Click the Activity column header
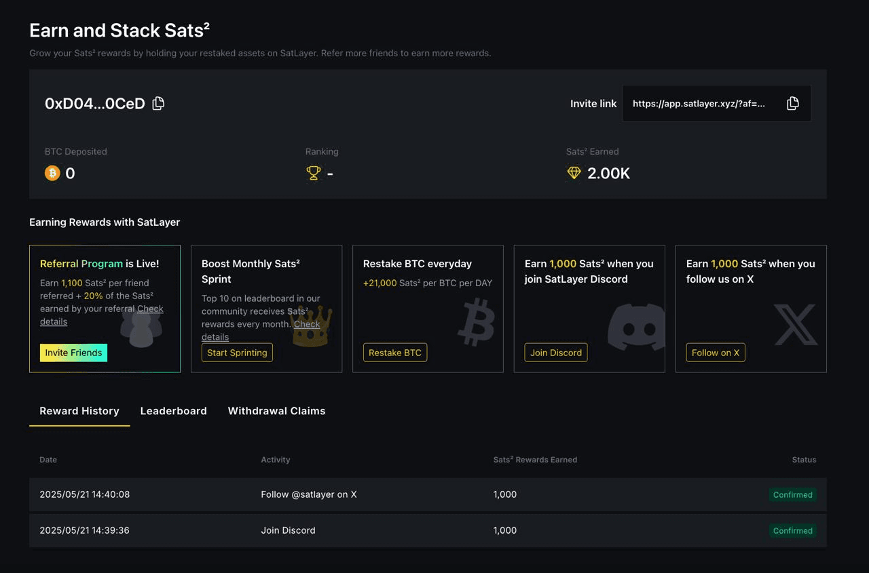This screenshot has height=573, width=869. click(x=276, y=460)
